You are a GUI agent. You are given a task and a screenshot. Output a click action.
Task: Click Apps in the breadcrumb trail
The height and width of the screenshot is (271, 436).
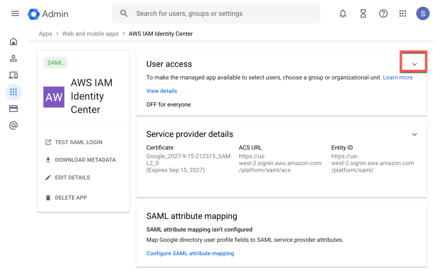point(45,34)
